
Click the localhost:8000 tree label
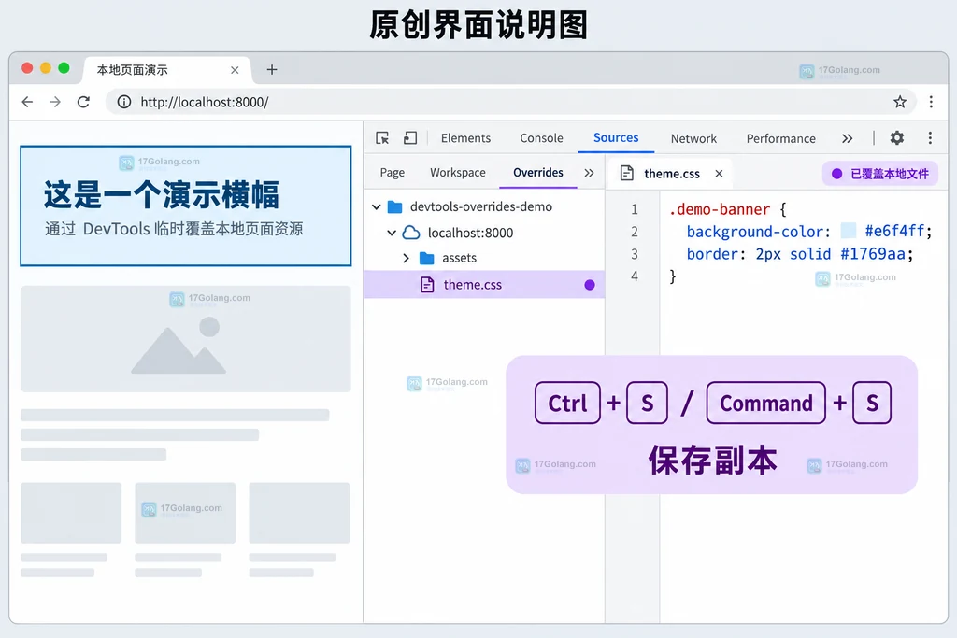[x=470, y=233]
